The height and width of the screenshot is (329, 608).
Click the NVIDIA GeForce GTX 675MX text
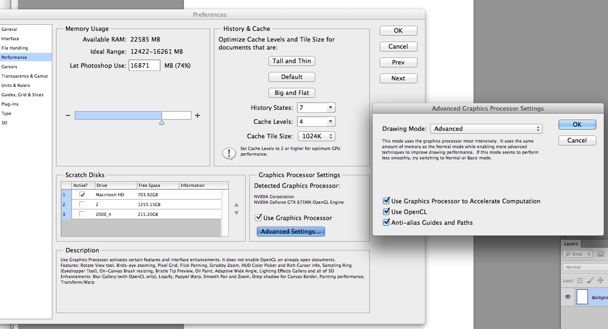coord(299,202)
